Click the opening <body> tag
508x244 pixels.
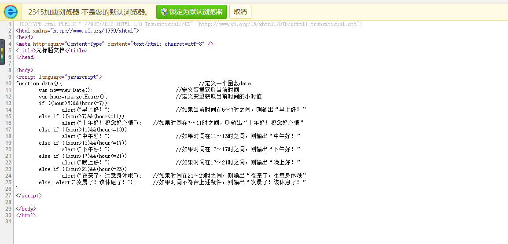pyautogui.click(x=24, y=70)
